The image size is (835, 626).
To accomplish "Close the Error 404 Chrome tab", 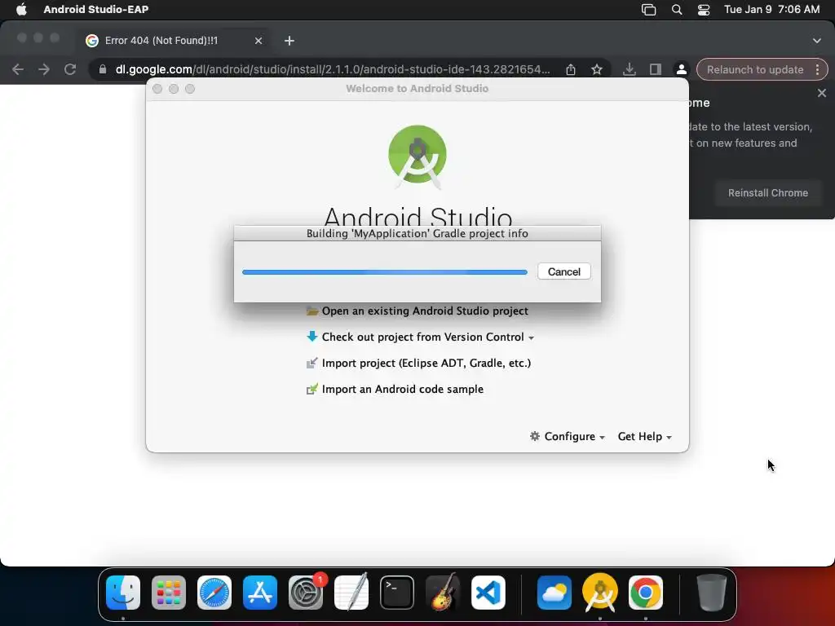I will (258, 41).
